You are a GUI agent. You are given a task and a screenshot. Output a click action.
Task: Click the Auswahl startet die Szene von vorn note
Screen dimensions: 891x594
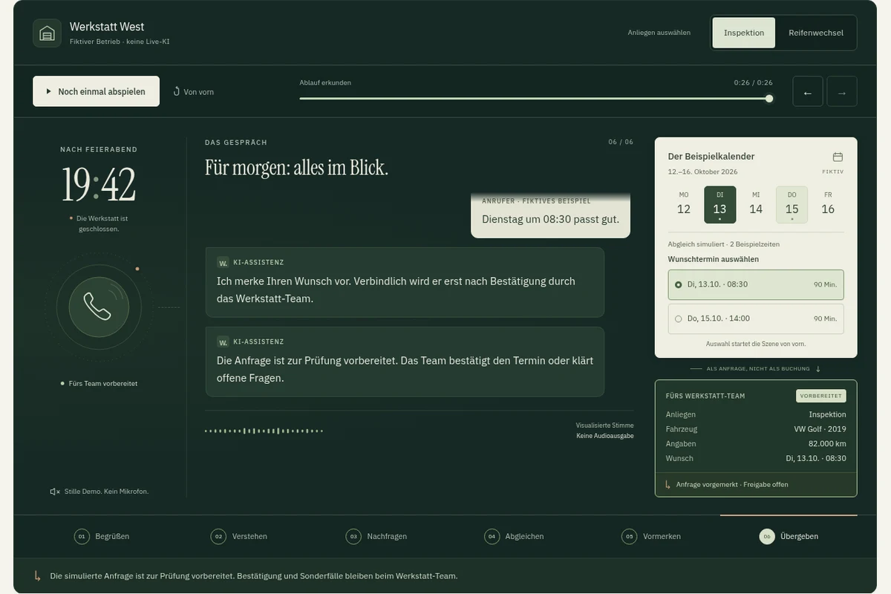click(756, 344)
